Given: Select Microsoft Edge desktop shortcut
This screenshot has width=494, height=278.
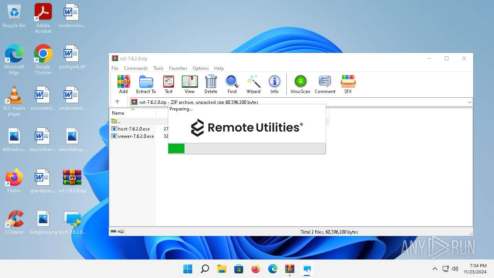Looking at the screenshot, I should pos(14,59).
